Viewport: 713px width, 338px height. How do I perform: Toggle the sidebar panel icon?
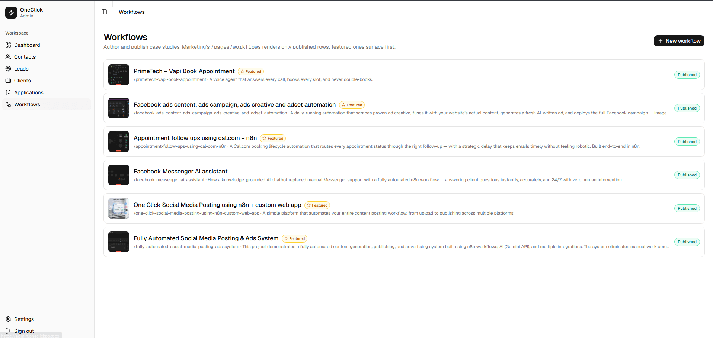(104, 12)
